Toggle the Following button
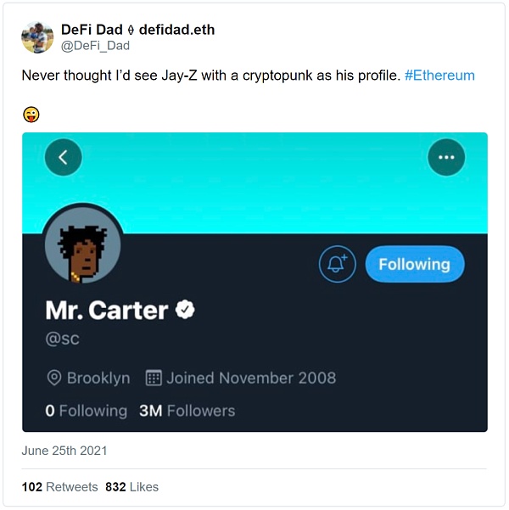 (x=414, y=265)
